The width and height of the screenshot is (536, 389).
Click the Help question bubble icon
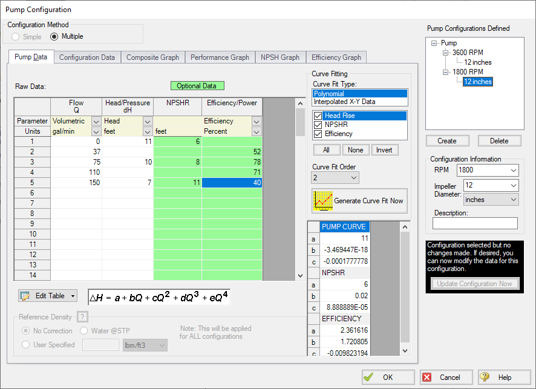[x=485, y=377]
